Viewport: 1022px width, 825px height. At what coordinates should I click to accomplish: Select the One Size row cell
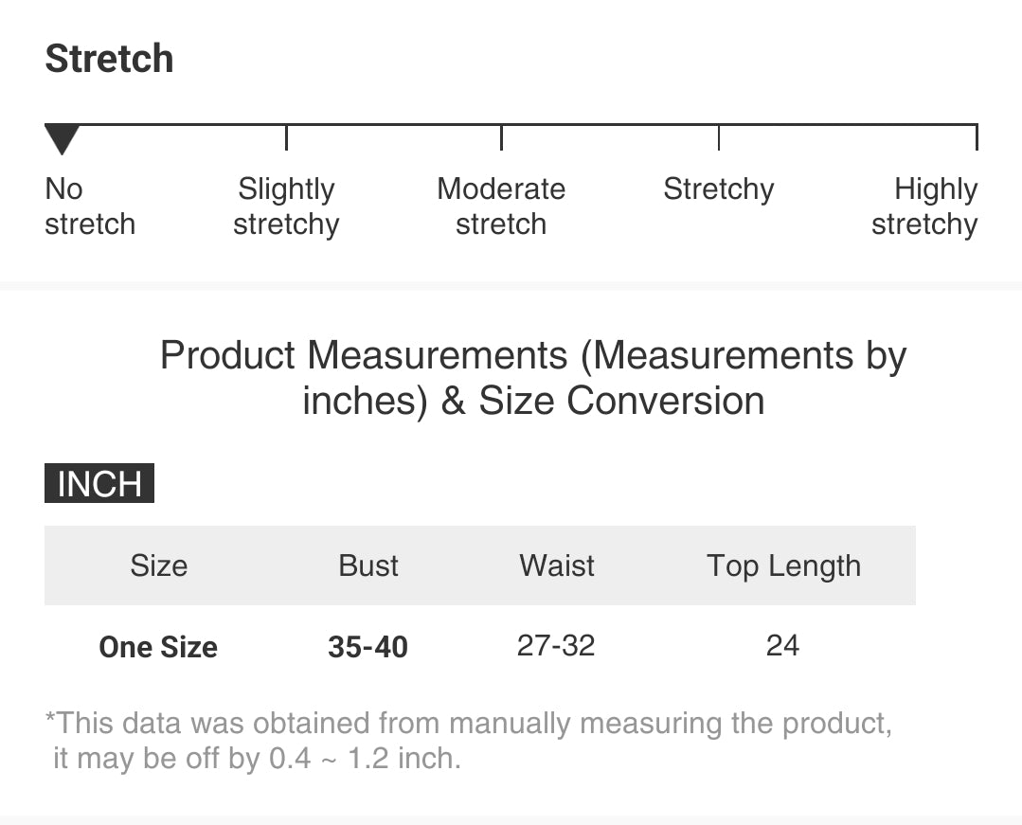[x=158, y=647]
